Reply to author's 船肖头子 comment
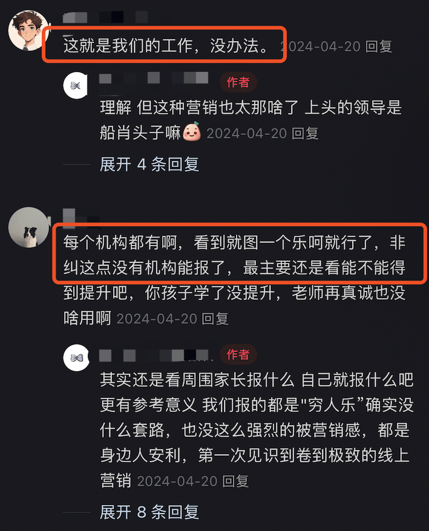This screenshot has height=531, width=429. (x=305, y=134)
